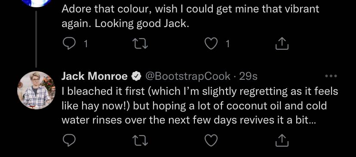View likes via the heart count 1
The width and height of the screenshot is (356, 157).
[227, 44]
